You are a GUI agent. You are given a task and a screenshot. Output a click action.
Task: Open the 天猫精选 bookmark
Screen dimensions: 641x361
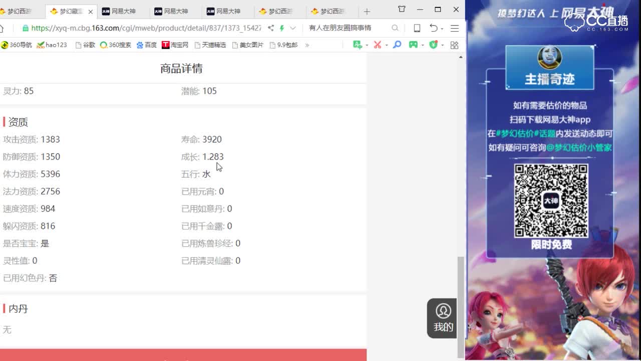210,45
